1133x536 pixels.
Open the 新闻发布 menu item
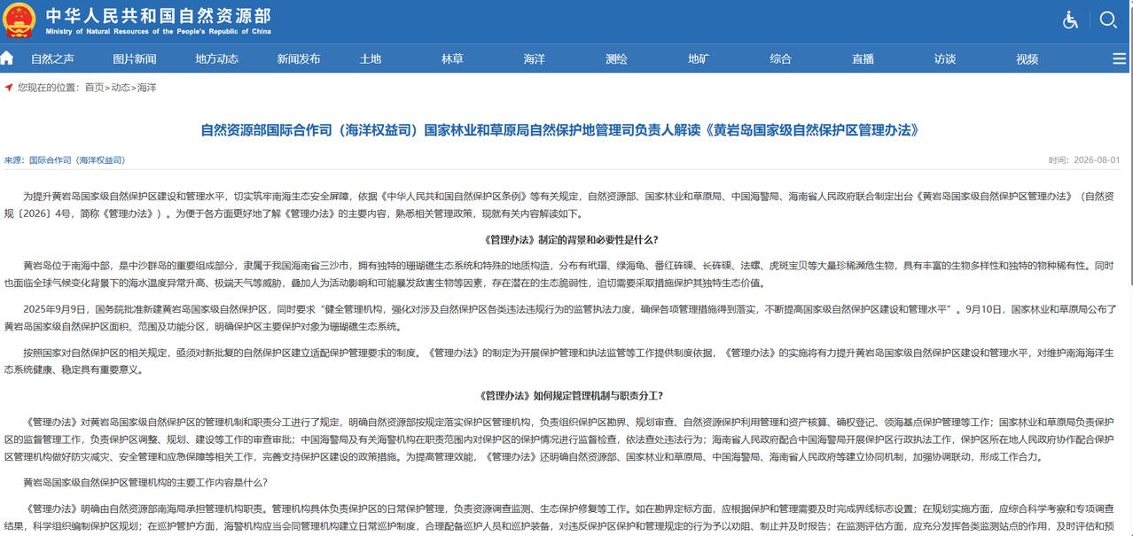pyautogui.click(x=299, y=59)
